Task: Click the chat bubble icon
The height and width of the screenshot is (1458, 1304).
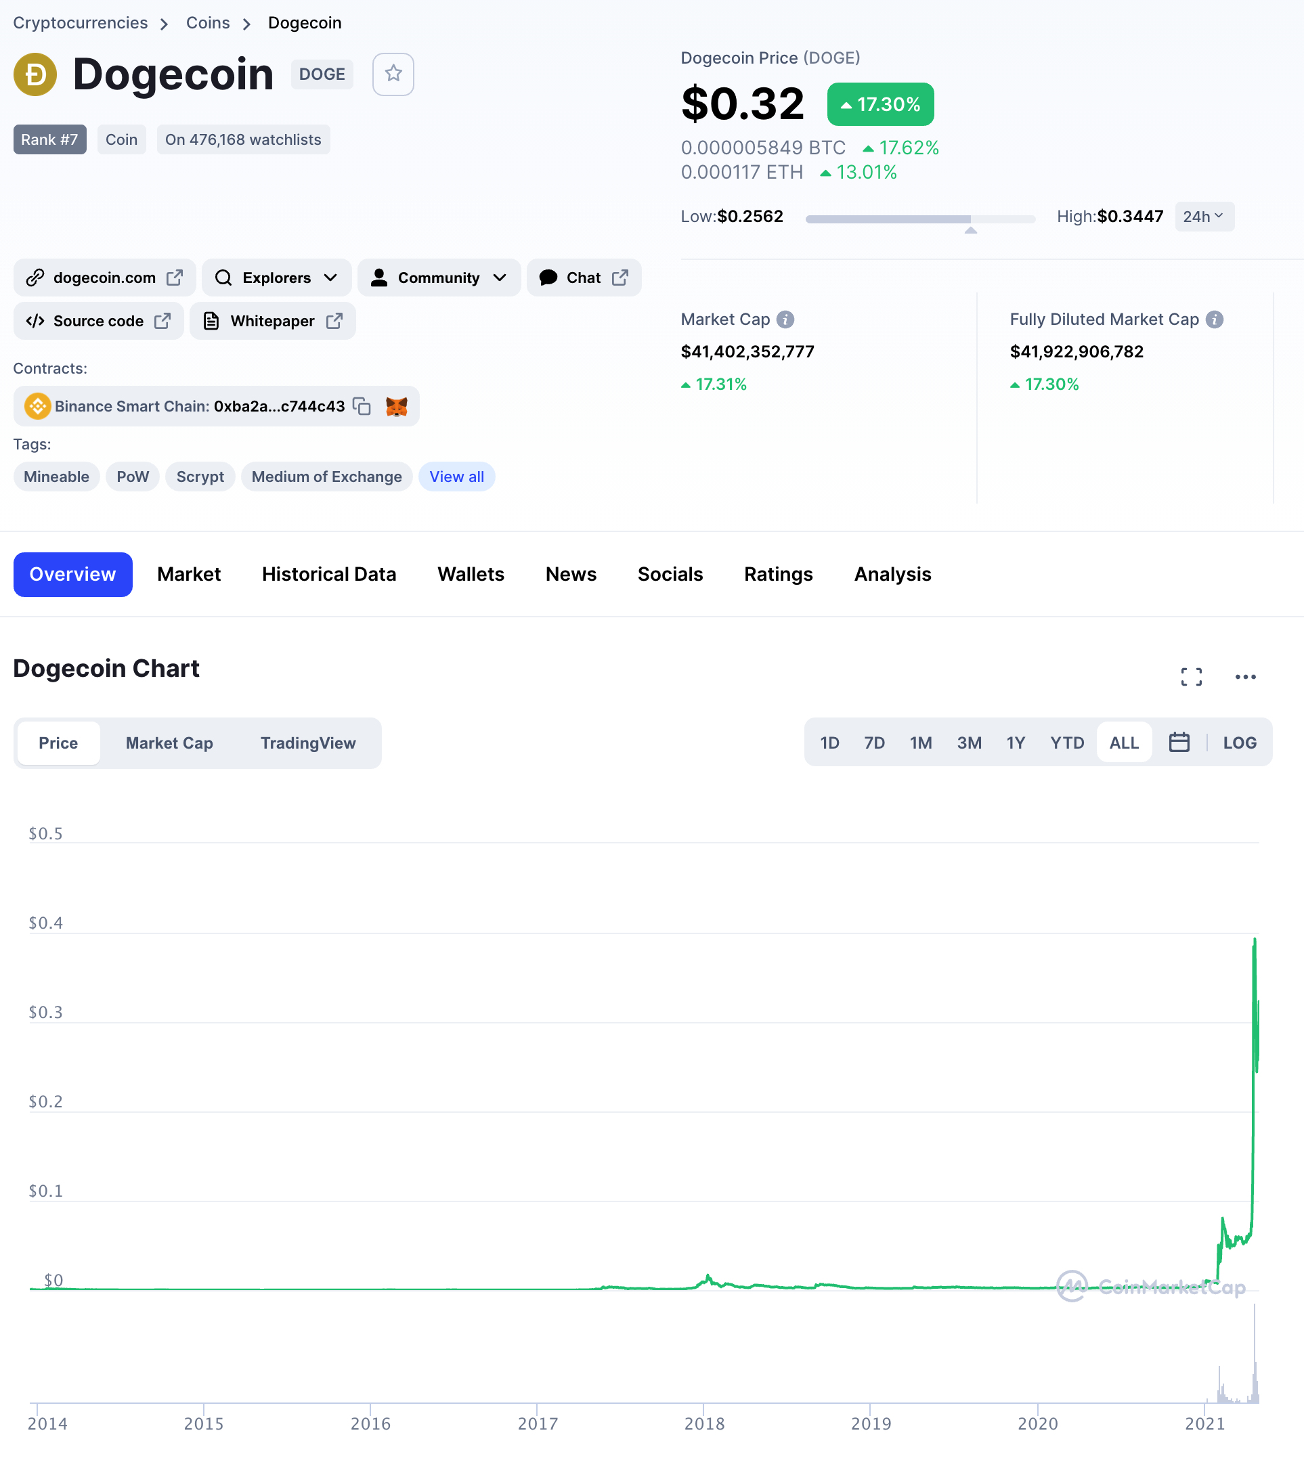Action: [548, 277]
